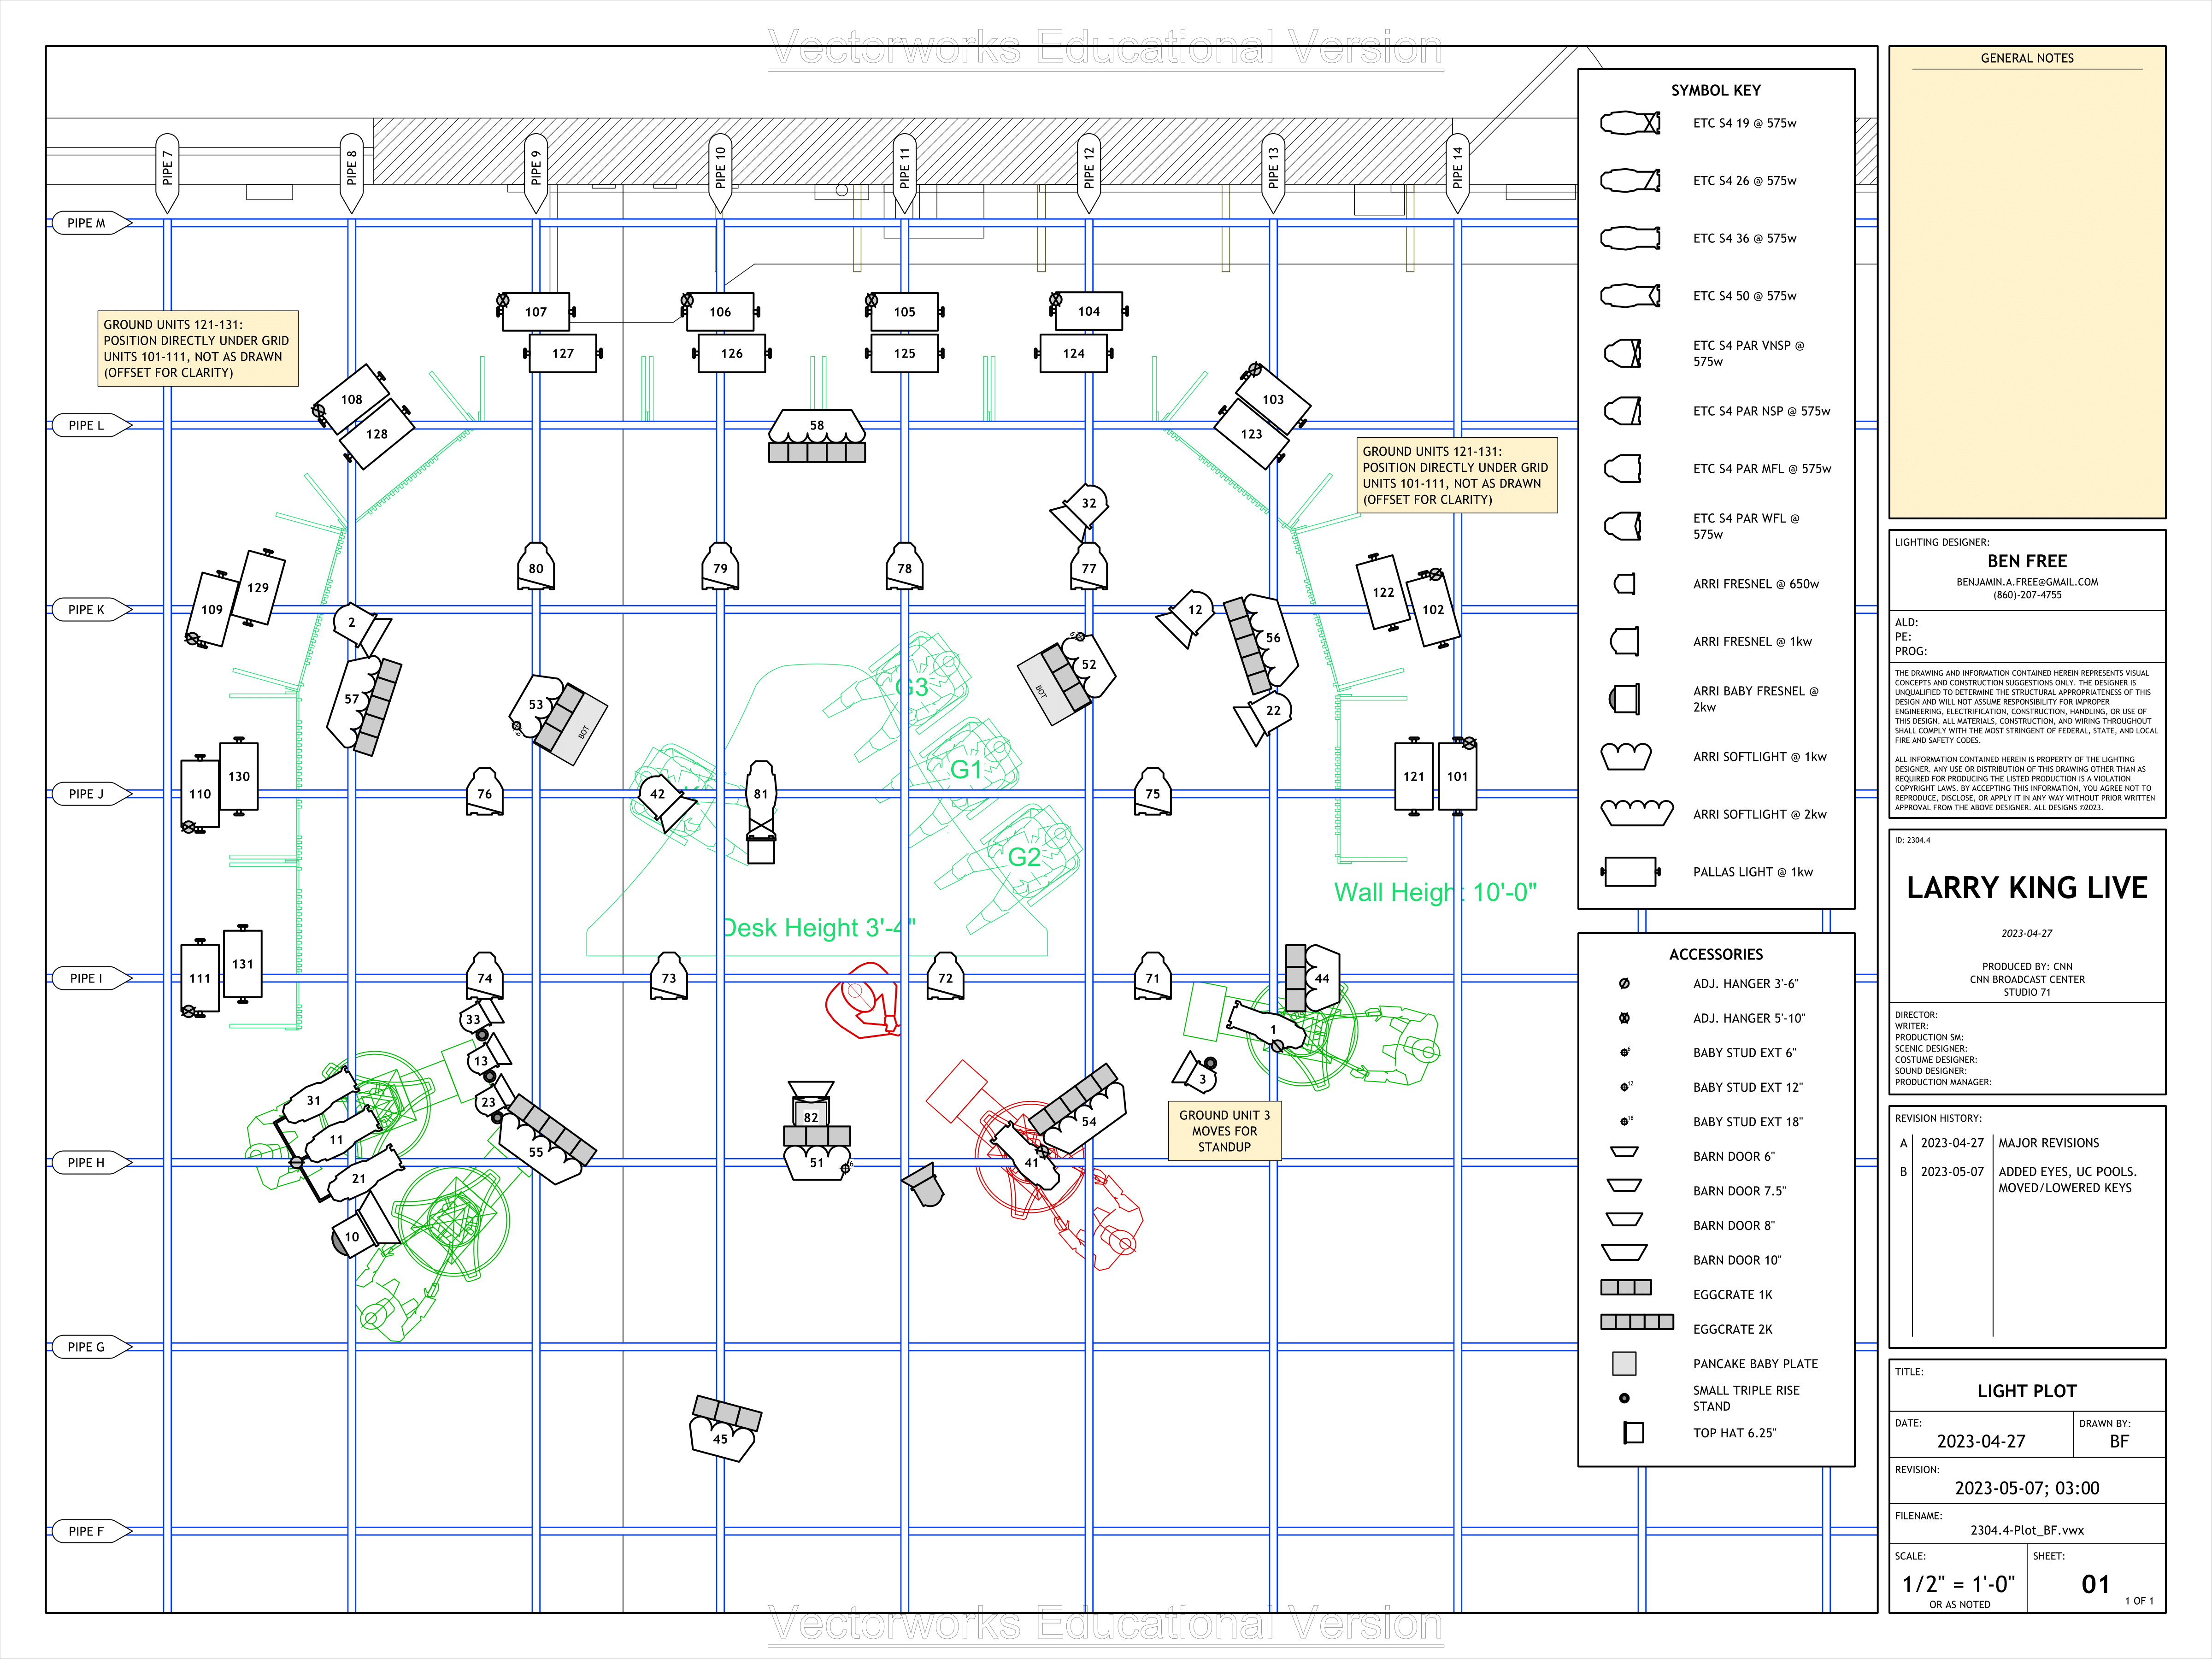This screenshot has height=1659, width=2212.
Task: Click the PIPE G label tag
Action: coord(90,1347)
